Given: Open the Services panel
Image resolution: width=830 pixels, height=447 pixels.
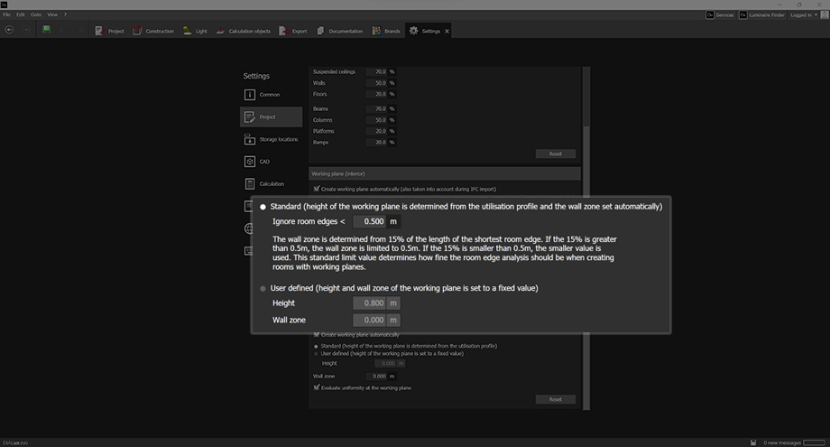Looking at the screenshot, I should click(720, 15).
